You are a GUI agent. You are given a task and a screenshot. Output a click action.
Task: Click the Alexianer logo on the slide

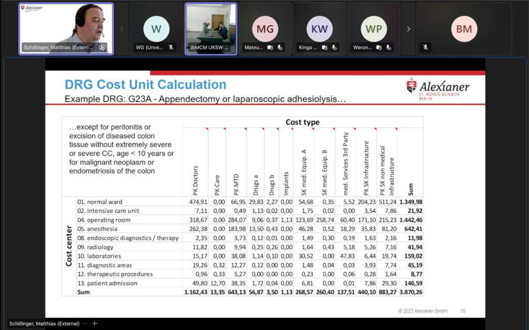pyautogui.click(x=438, y=89)
